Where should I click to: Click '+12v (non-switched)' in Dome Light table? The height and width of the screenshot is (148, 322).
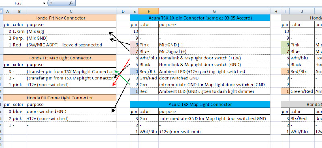tap(71, 118)
